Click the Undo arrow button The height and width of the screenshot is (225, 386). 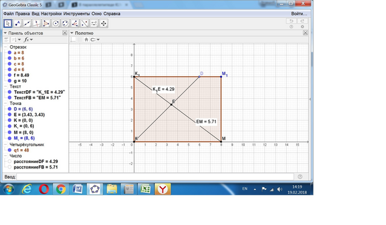point(291,21)
